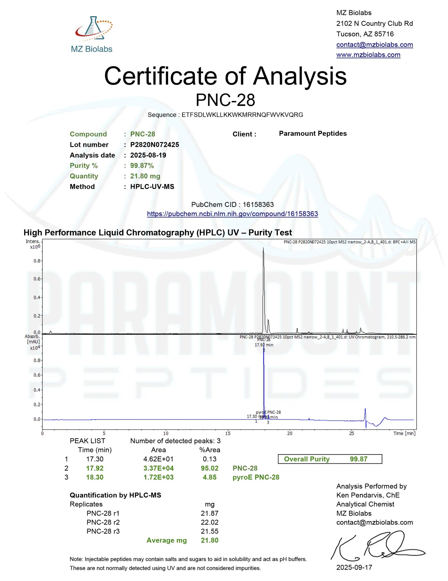Viewport: 448px width, 581px height.
Task: Open the contact@mzbiolabs.com email link in header
Action: pyautogui.click(x=375, y=45)
